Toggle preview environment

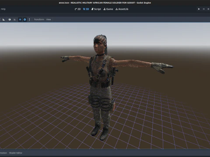pyautogui.click(x=25, y=20)
